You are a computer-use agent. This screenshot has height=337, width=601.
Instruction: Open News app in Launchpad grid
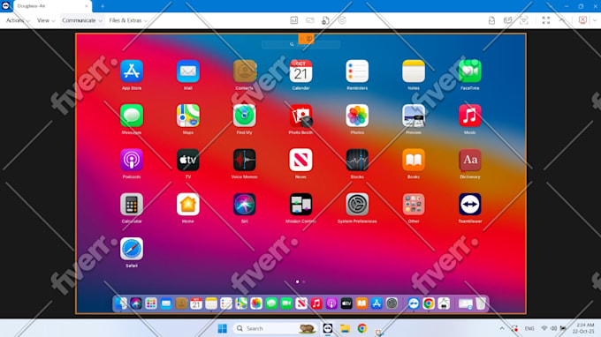[x=300, y=161]
